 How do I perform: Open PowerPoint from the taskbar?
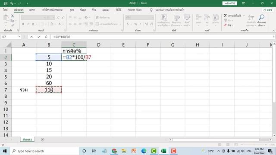pyautogui.click(x=134, y=151)
